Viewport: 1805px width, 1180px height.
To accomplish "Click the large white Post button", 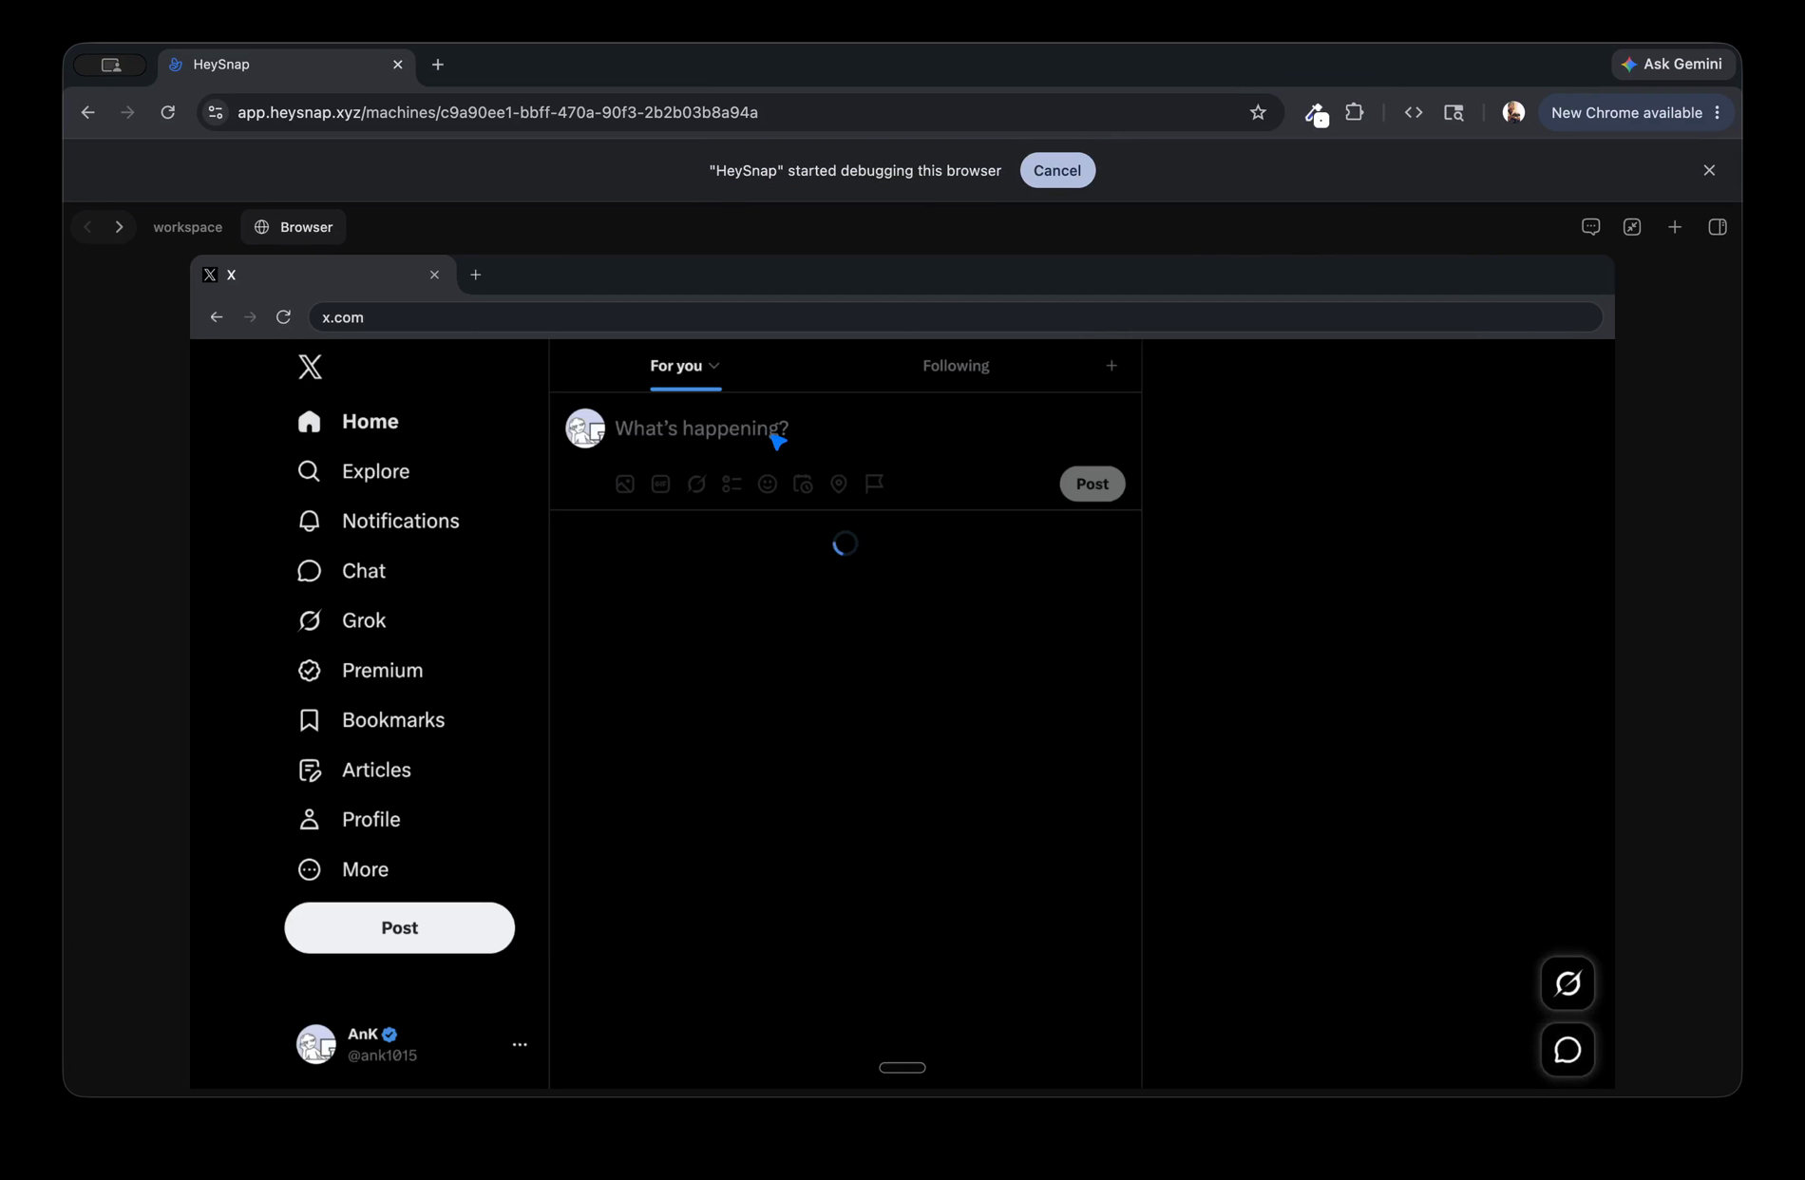I will coord(399,928).
